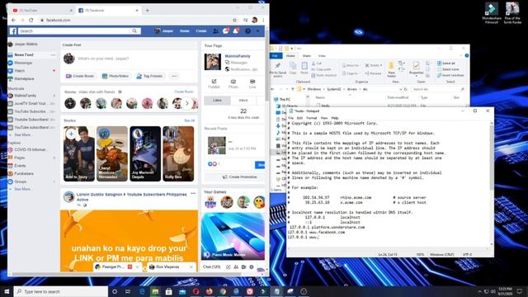Open the Chrome three-dot menu
The width and height of the screenshot is (528, 297).
263,20
